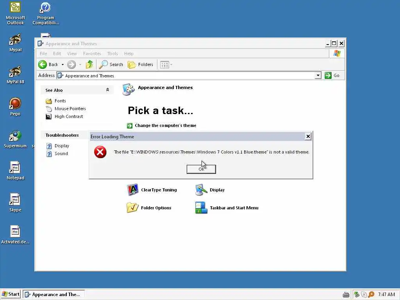Open the Folder Options icon

tap(133, 208)
